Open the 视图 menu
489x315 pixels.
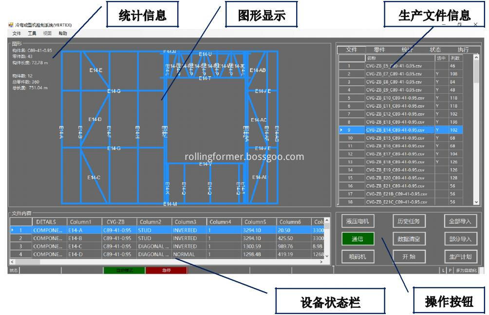point(47,34)
